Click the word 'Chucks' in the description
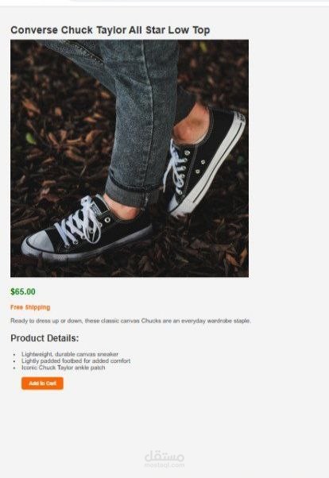Screen dimensions: 329x478 151,321
